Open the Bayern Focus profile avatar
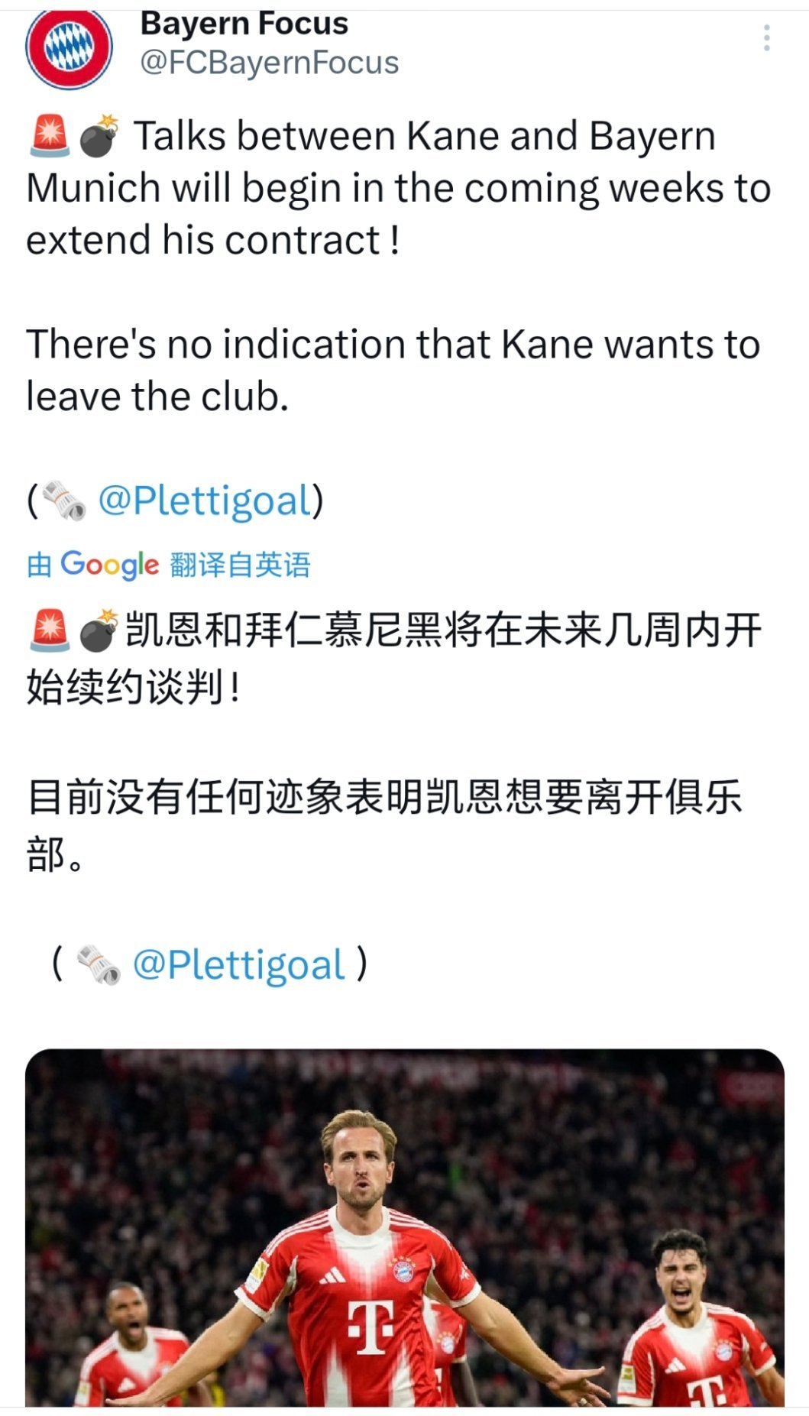Screen dimensions: 809x1416 [x=69, y=47]
